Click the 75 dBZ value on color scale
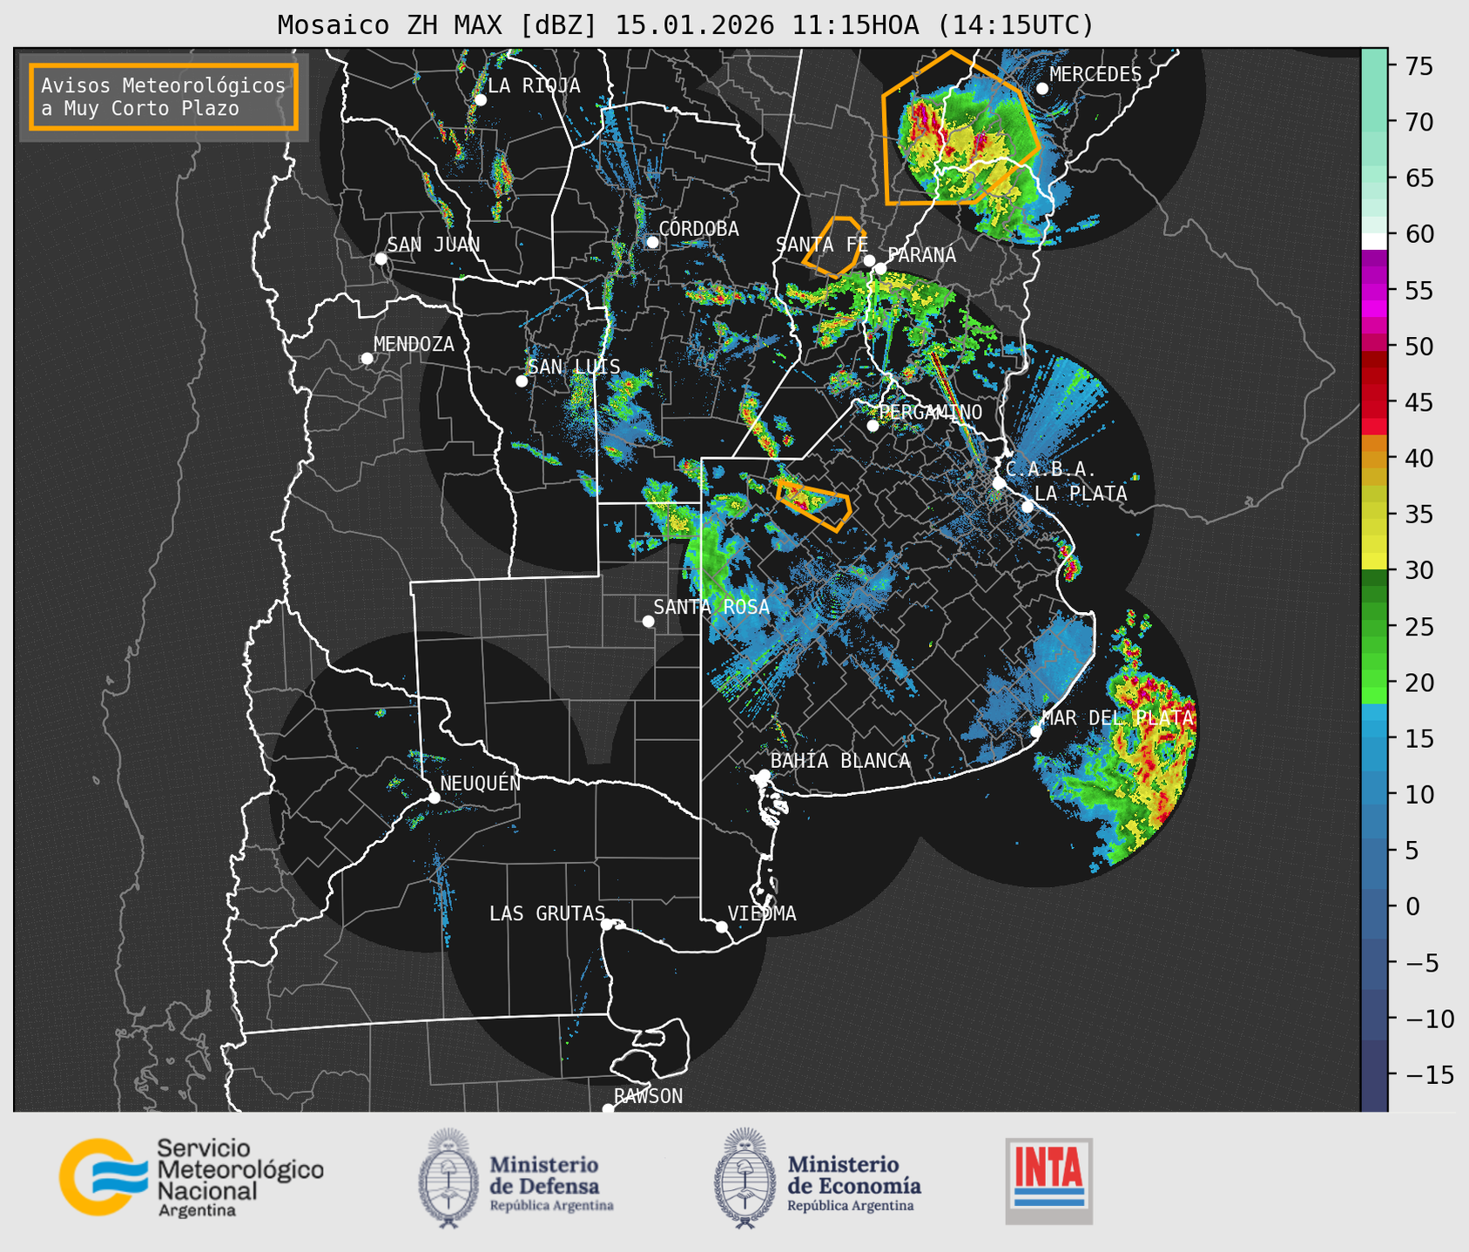1469x1252 pixels. pos(1418,66)
